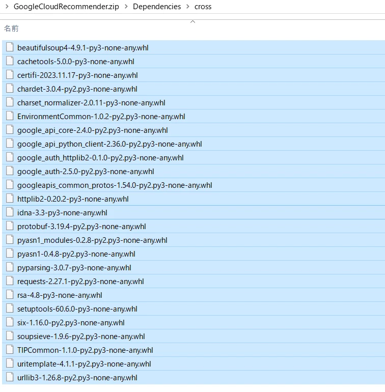Click the file icon of pyasn1_modules-0.2.8
The image size is (385, 392).
(10, 239)
